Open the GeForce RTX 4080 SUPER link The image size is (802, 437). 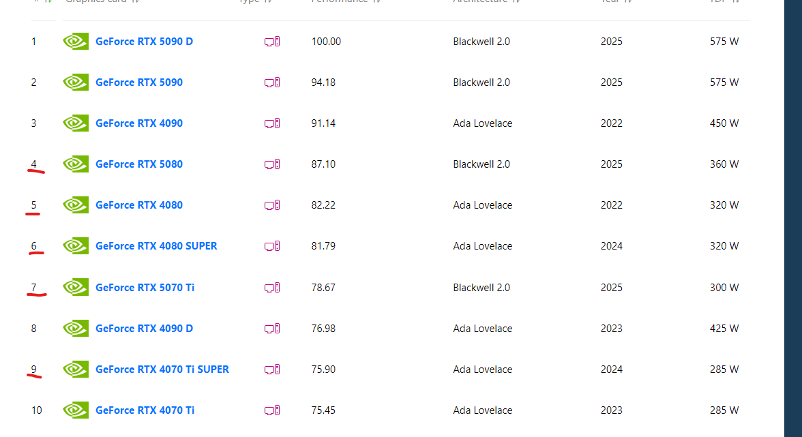[x=157, y=246]
